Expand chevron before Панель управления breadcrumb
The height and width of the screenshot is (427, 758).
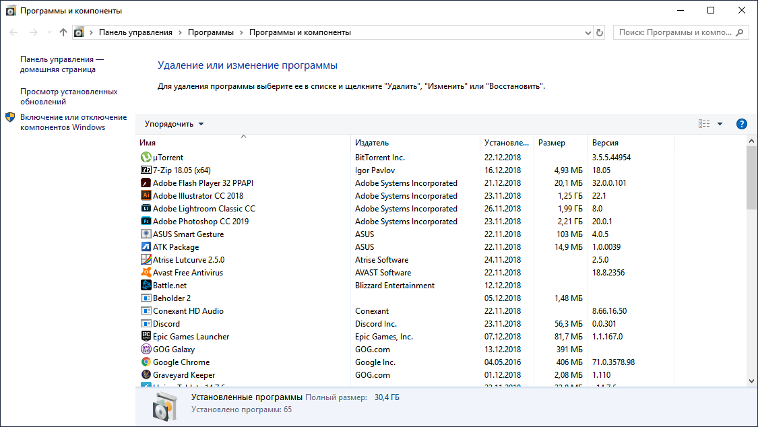(x=91, y=32)
